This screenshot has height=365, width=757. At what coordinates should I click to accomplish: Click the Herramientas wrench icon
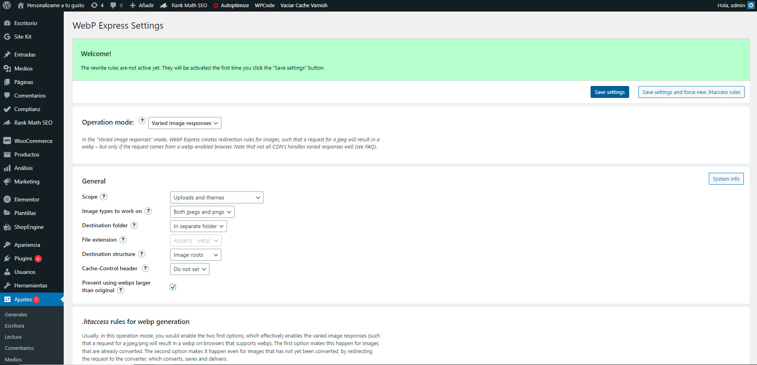7,285
